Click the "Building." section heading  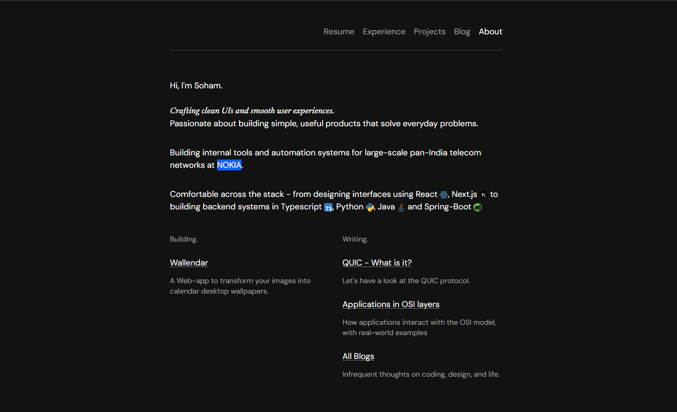[x=184, y=240]
